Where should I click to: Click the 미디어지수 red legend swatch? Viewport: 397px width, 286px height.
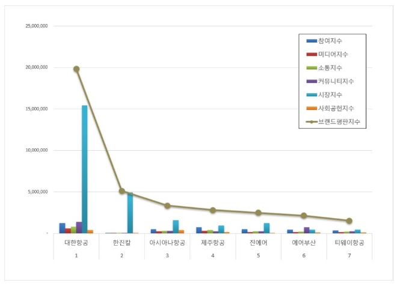click(x=312, y=54)
